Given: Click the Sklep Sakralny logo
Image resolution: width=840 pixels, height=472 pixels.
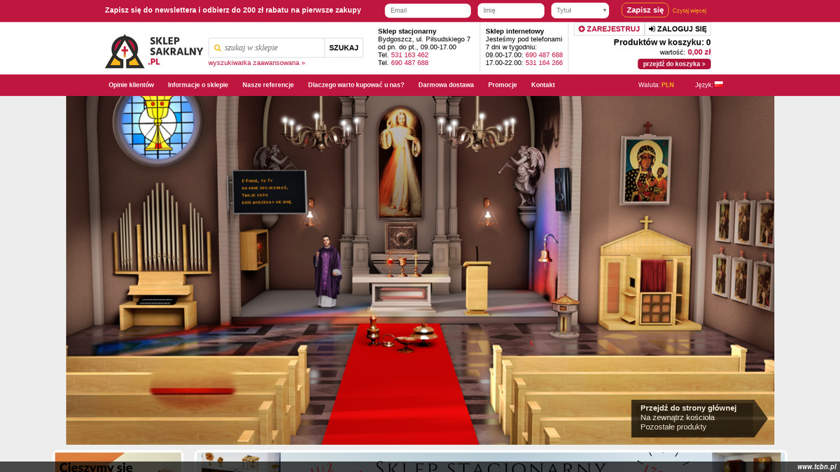Looking at the screenshot, I should 154,51.
